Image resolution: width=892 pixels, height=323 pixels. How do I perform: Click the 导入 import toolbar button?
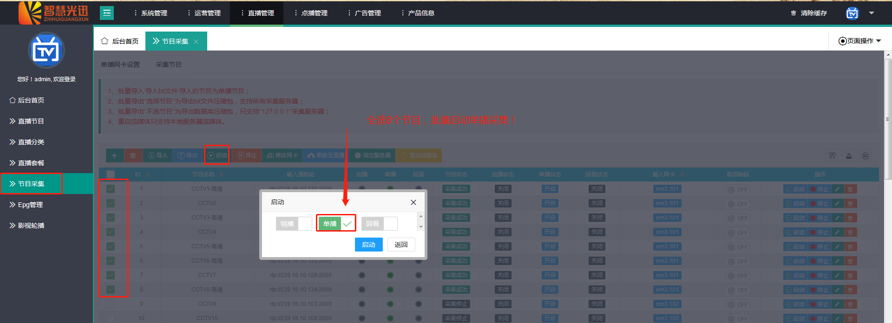(x=157, y=155)
